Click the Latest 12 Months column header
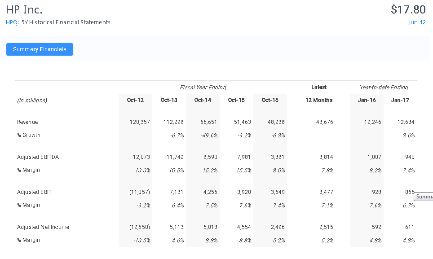Viewport: 433px width, 259px height. click(319, 100)
